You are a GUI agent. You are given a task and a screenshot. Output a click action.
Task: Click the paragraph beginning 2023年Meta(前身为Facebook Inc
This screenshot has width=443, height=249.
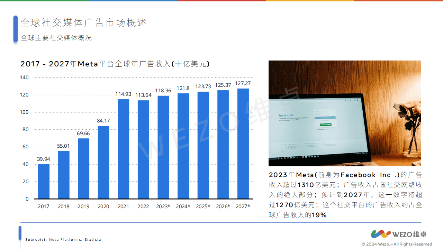point(345,195)
